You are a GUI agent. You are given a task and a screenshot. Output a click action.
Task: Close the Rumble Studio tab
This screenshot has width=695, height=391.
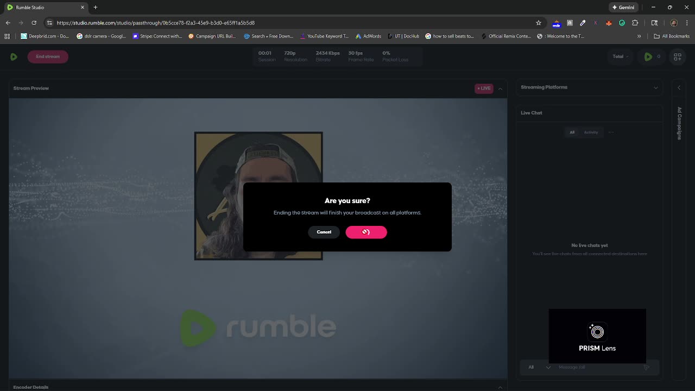[83, 7]
